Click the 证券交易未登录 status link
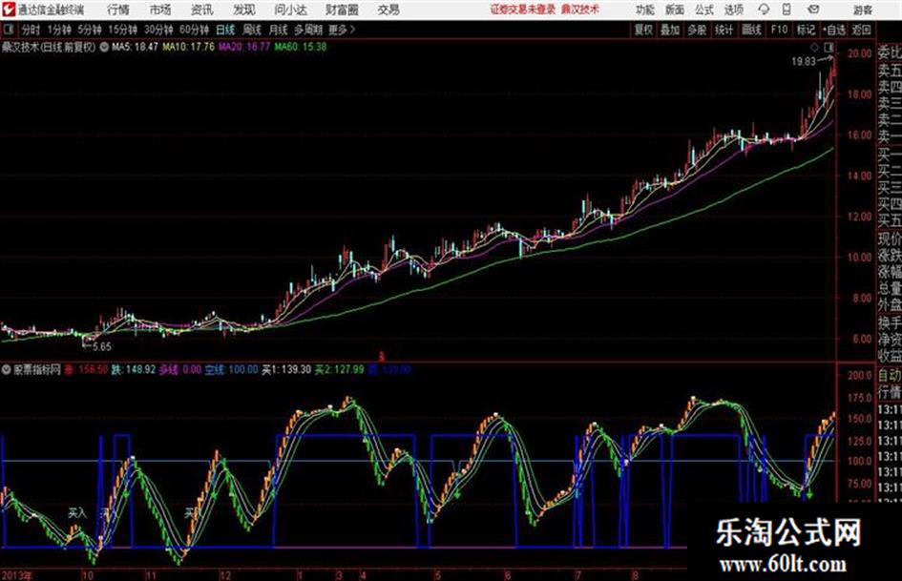Image resolution: width=902 pixels, height=581 pixels. [x=523, y=10]
